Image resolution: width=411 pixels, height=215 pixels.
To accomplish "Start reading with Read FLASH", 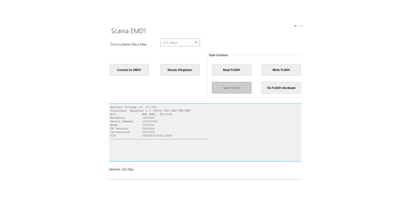I will (231, 70).
